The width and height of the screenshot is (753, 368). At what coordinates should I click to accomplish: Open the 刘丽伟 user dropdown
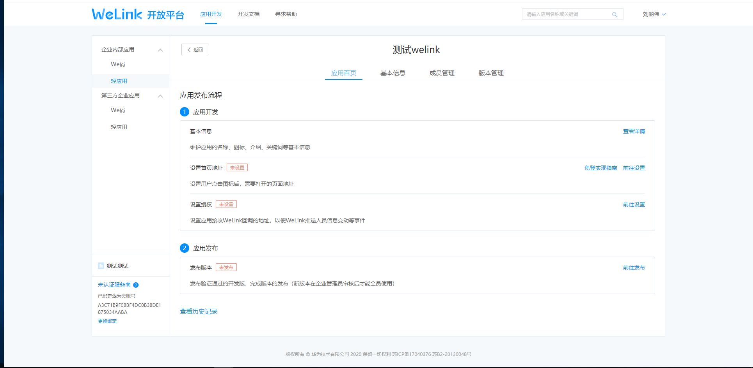click(x=654, y=14)
